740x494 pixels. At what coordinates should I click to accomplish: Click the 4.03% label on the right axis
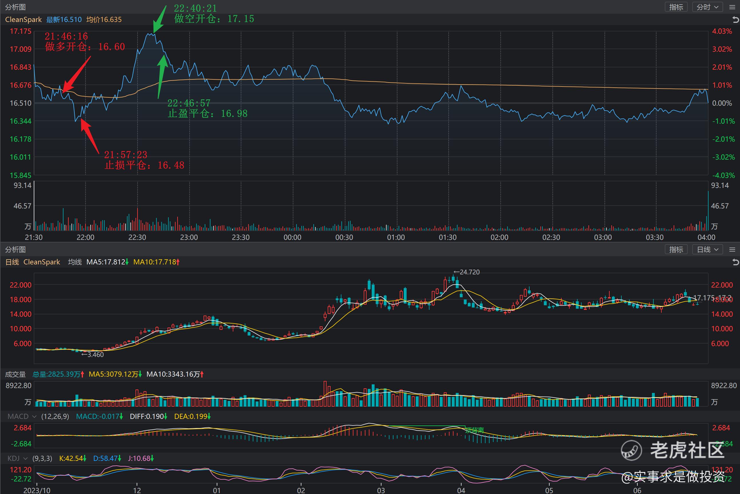tap(722, 31)
